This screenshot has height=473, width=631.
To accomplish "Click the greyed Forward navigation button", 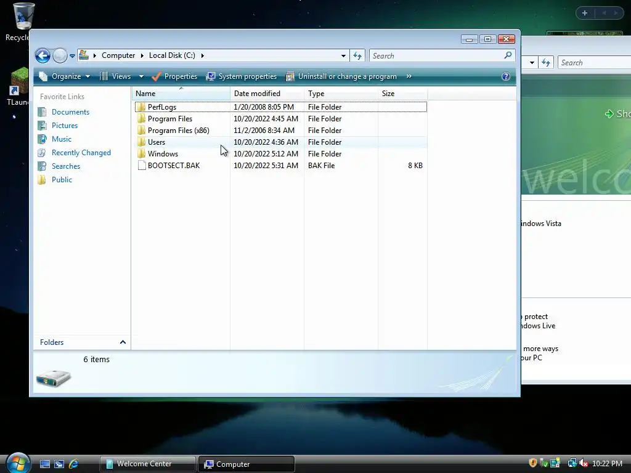I will 60,55.
